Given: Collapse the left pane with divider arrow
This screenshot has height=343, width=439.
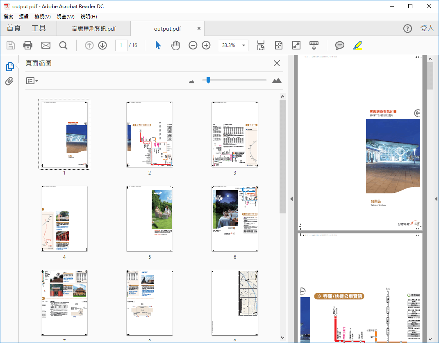Looking at the screenshot, I should (291, 199).
